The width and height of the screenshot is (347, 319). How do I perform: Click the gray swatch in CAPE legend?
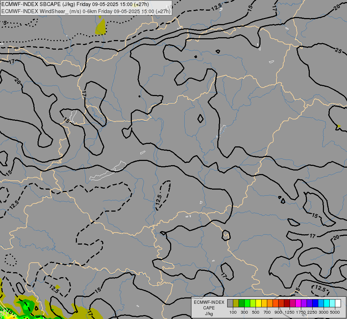point(230,303)
